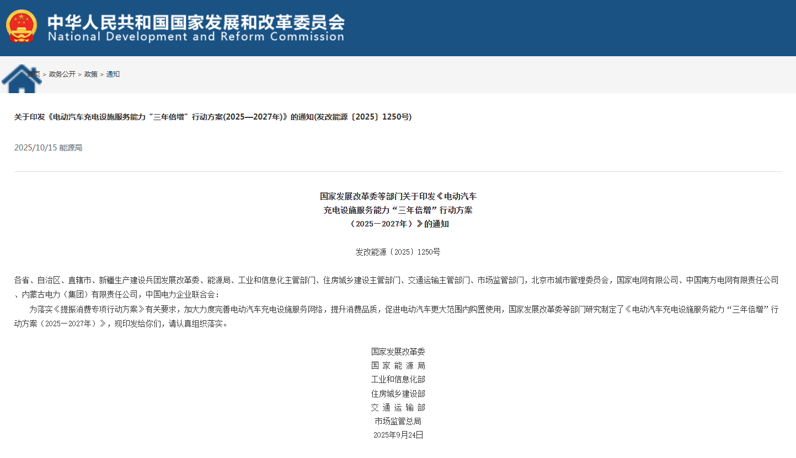Click the national emblem logo in header

click(22, 26)
